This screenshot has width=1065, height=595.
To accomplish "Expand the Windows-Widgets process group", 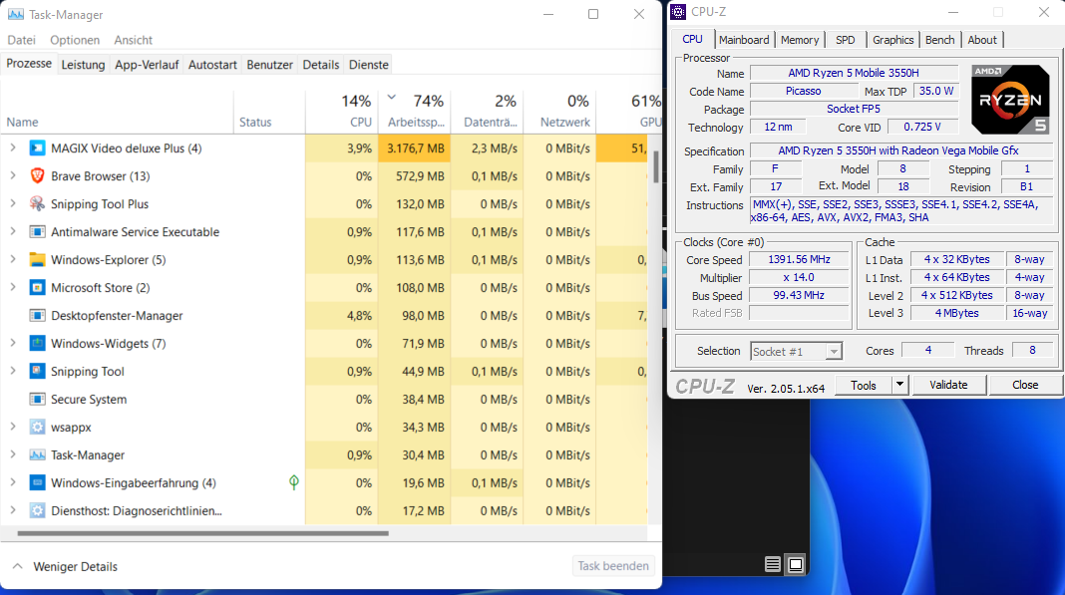I will [x=12, y=342].
